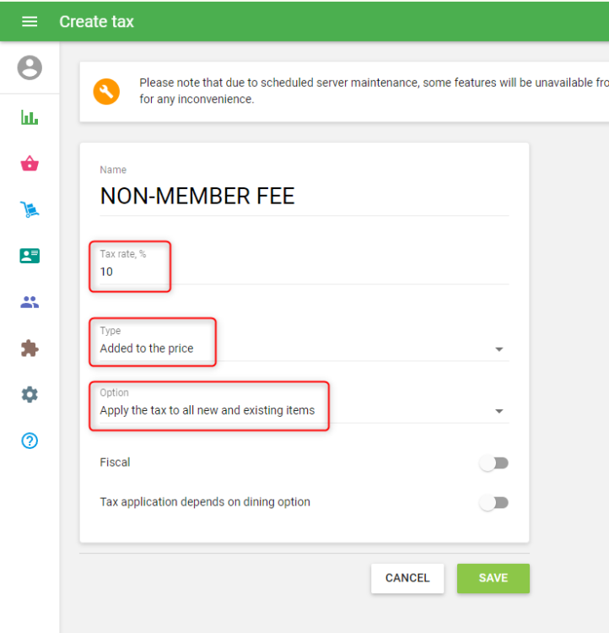The image size is (609, 633).
Task: Open the Items shopping basket icon
Action: click(x=30, y=164)
